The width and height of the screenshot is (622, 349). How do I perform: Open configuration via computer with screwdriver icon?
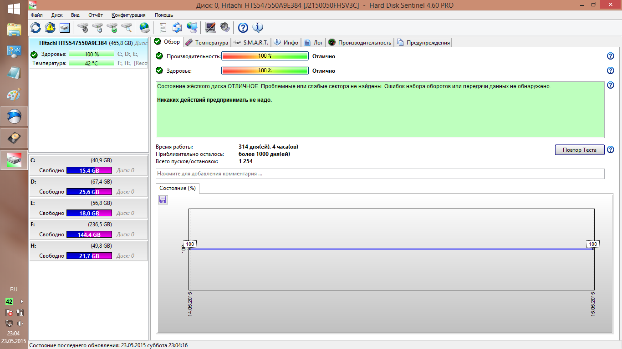(x=210, y=28)
